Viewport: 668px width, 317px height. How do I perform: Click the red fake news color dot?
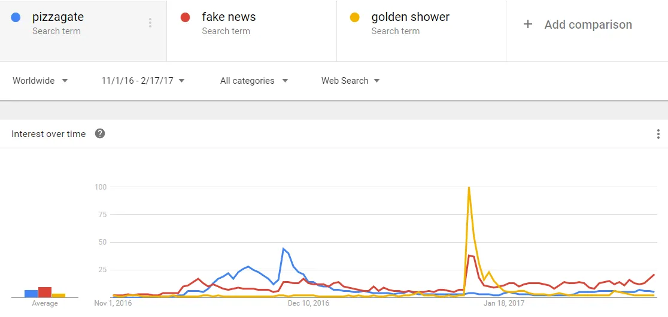pyautogui.click(x=186, y=17)
